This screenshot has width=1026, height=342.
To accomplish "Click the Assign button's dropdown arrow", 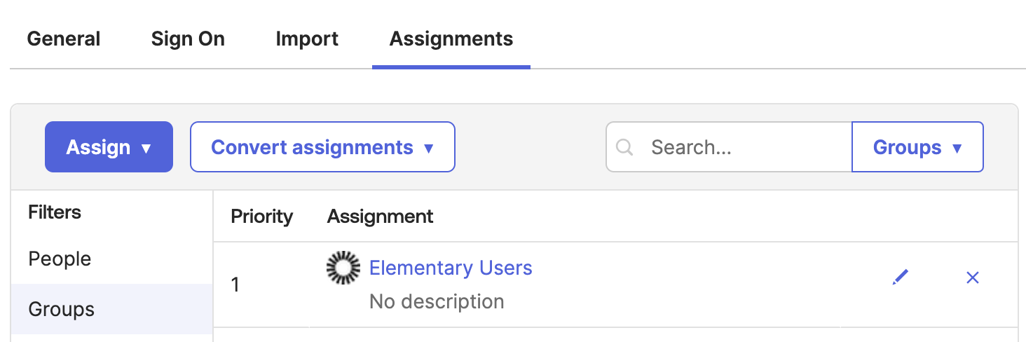I will 146,149.
